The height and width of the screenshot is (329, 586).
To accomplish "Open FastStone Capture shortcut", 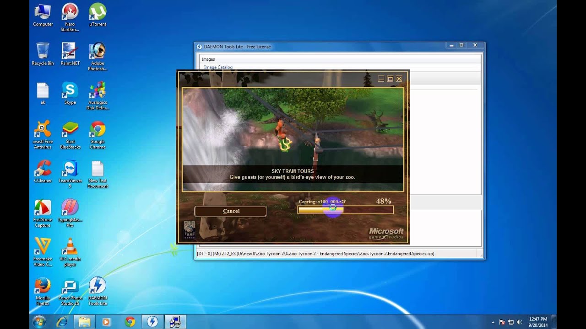I will 43,213.
